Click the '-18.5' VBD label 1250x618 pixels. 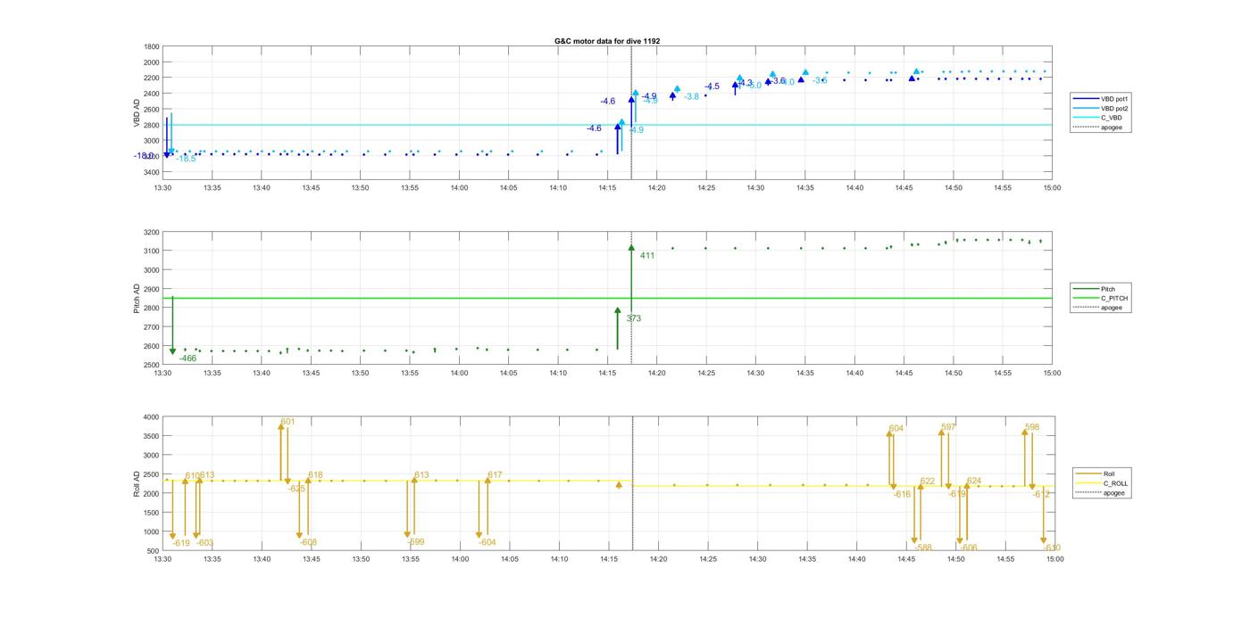tap(186, 159)
